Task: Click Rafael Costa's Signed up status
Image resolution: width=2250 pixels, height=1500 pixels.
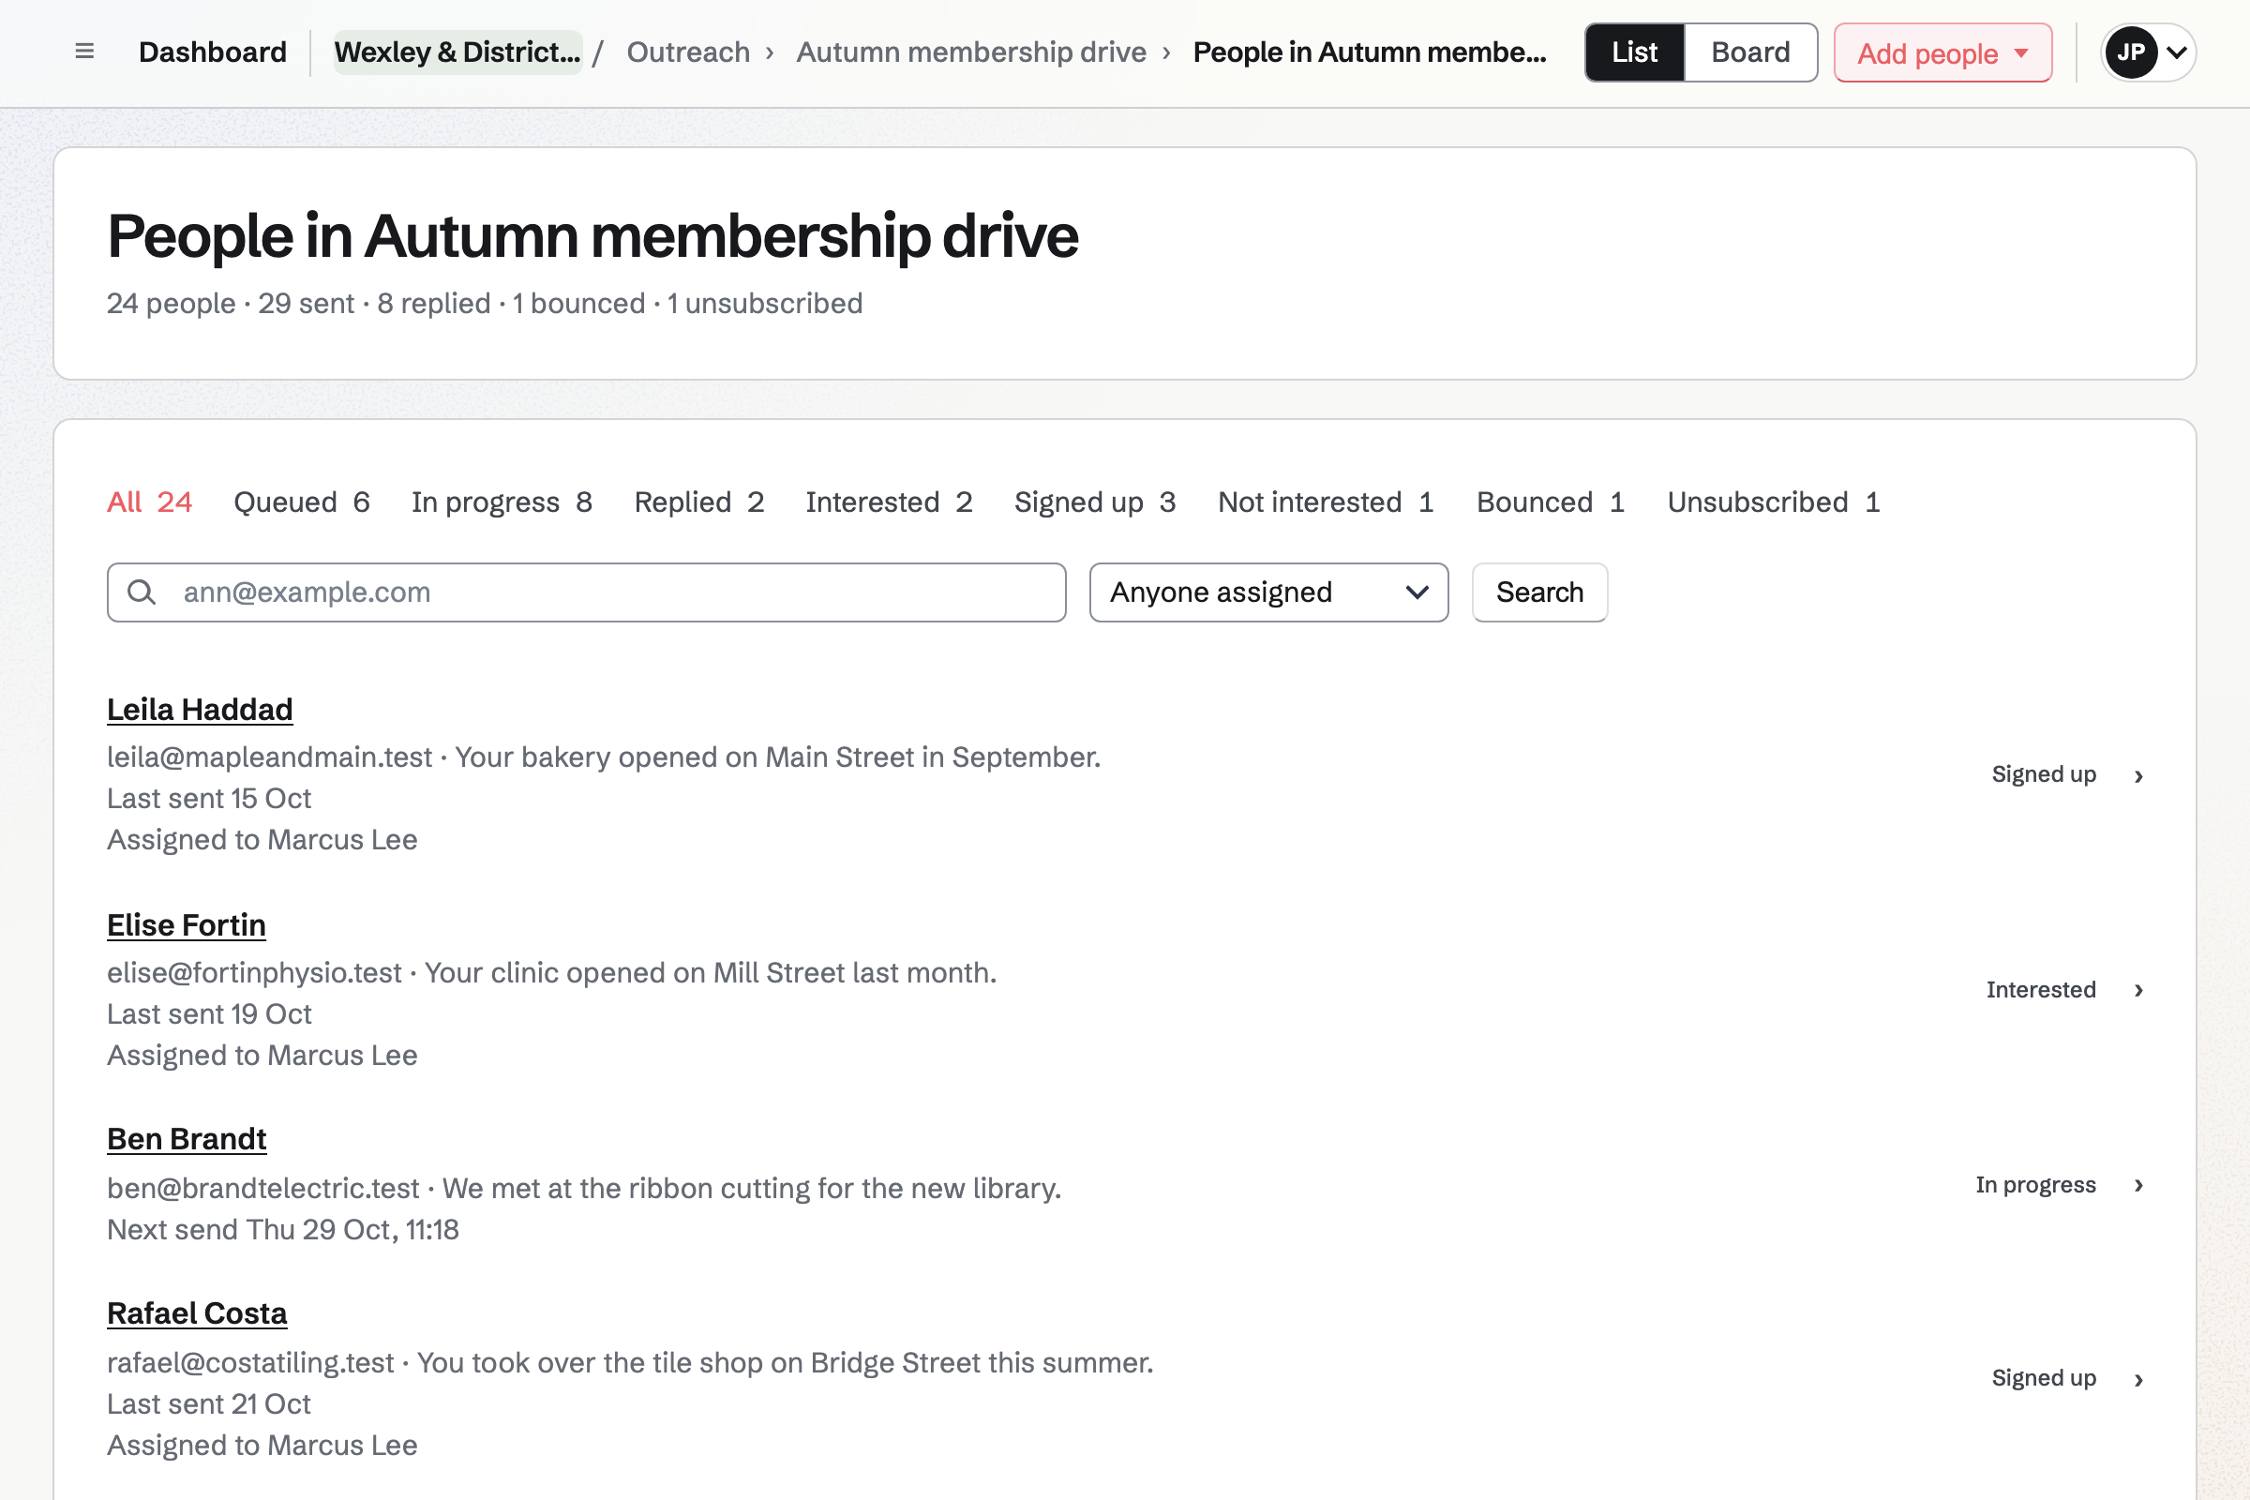Action: [2044, 1377]
